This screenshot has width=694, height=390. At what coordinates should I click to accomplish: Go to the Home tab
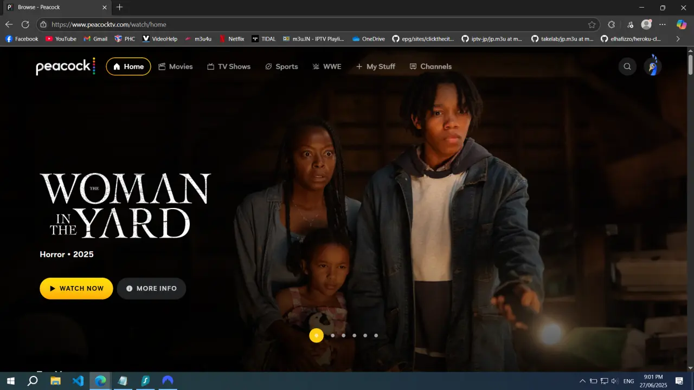click(128, 67)
